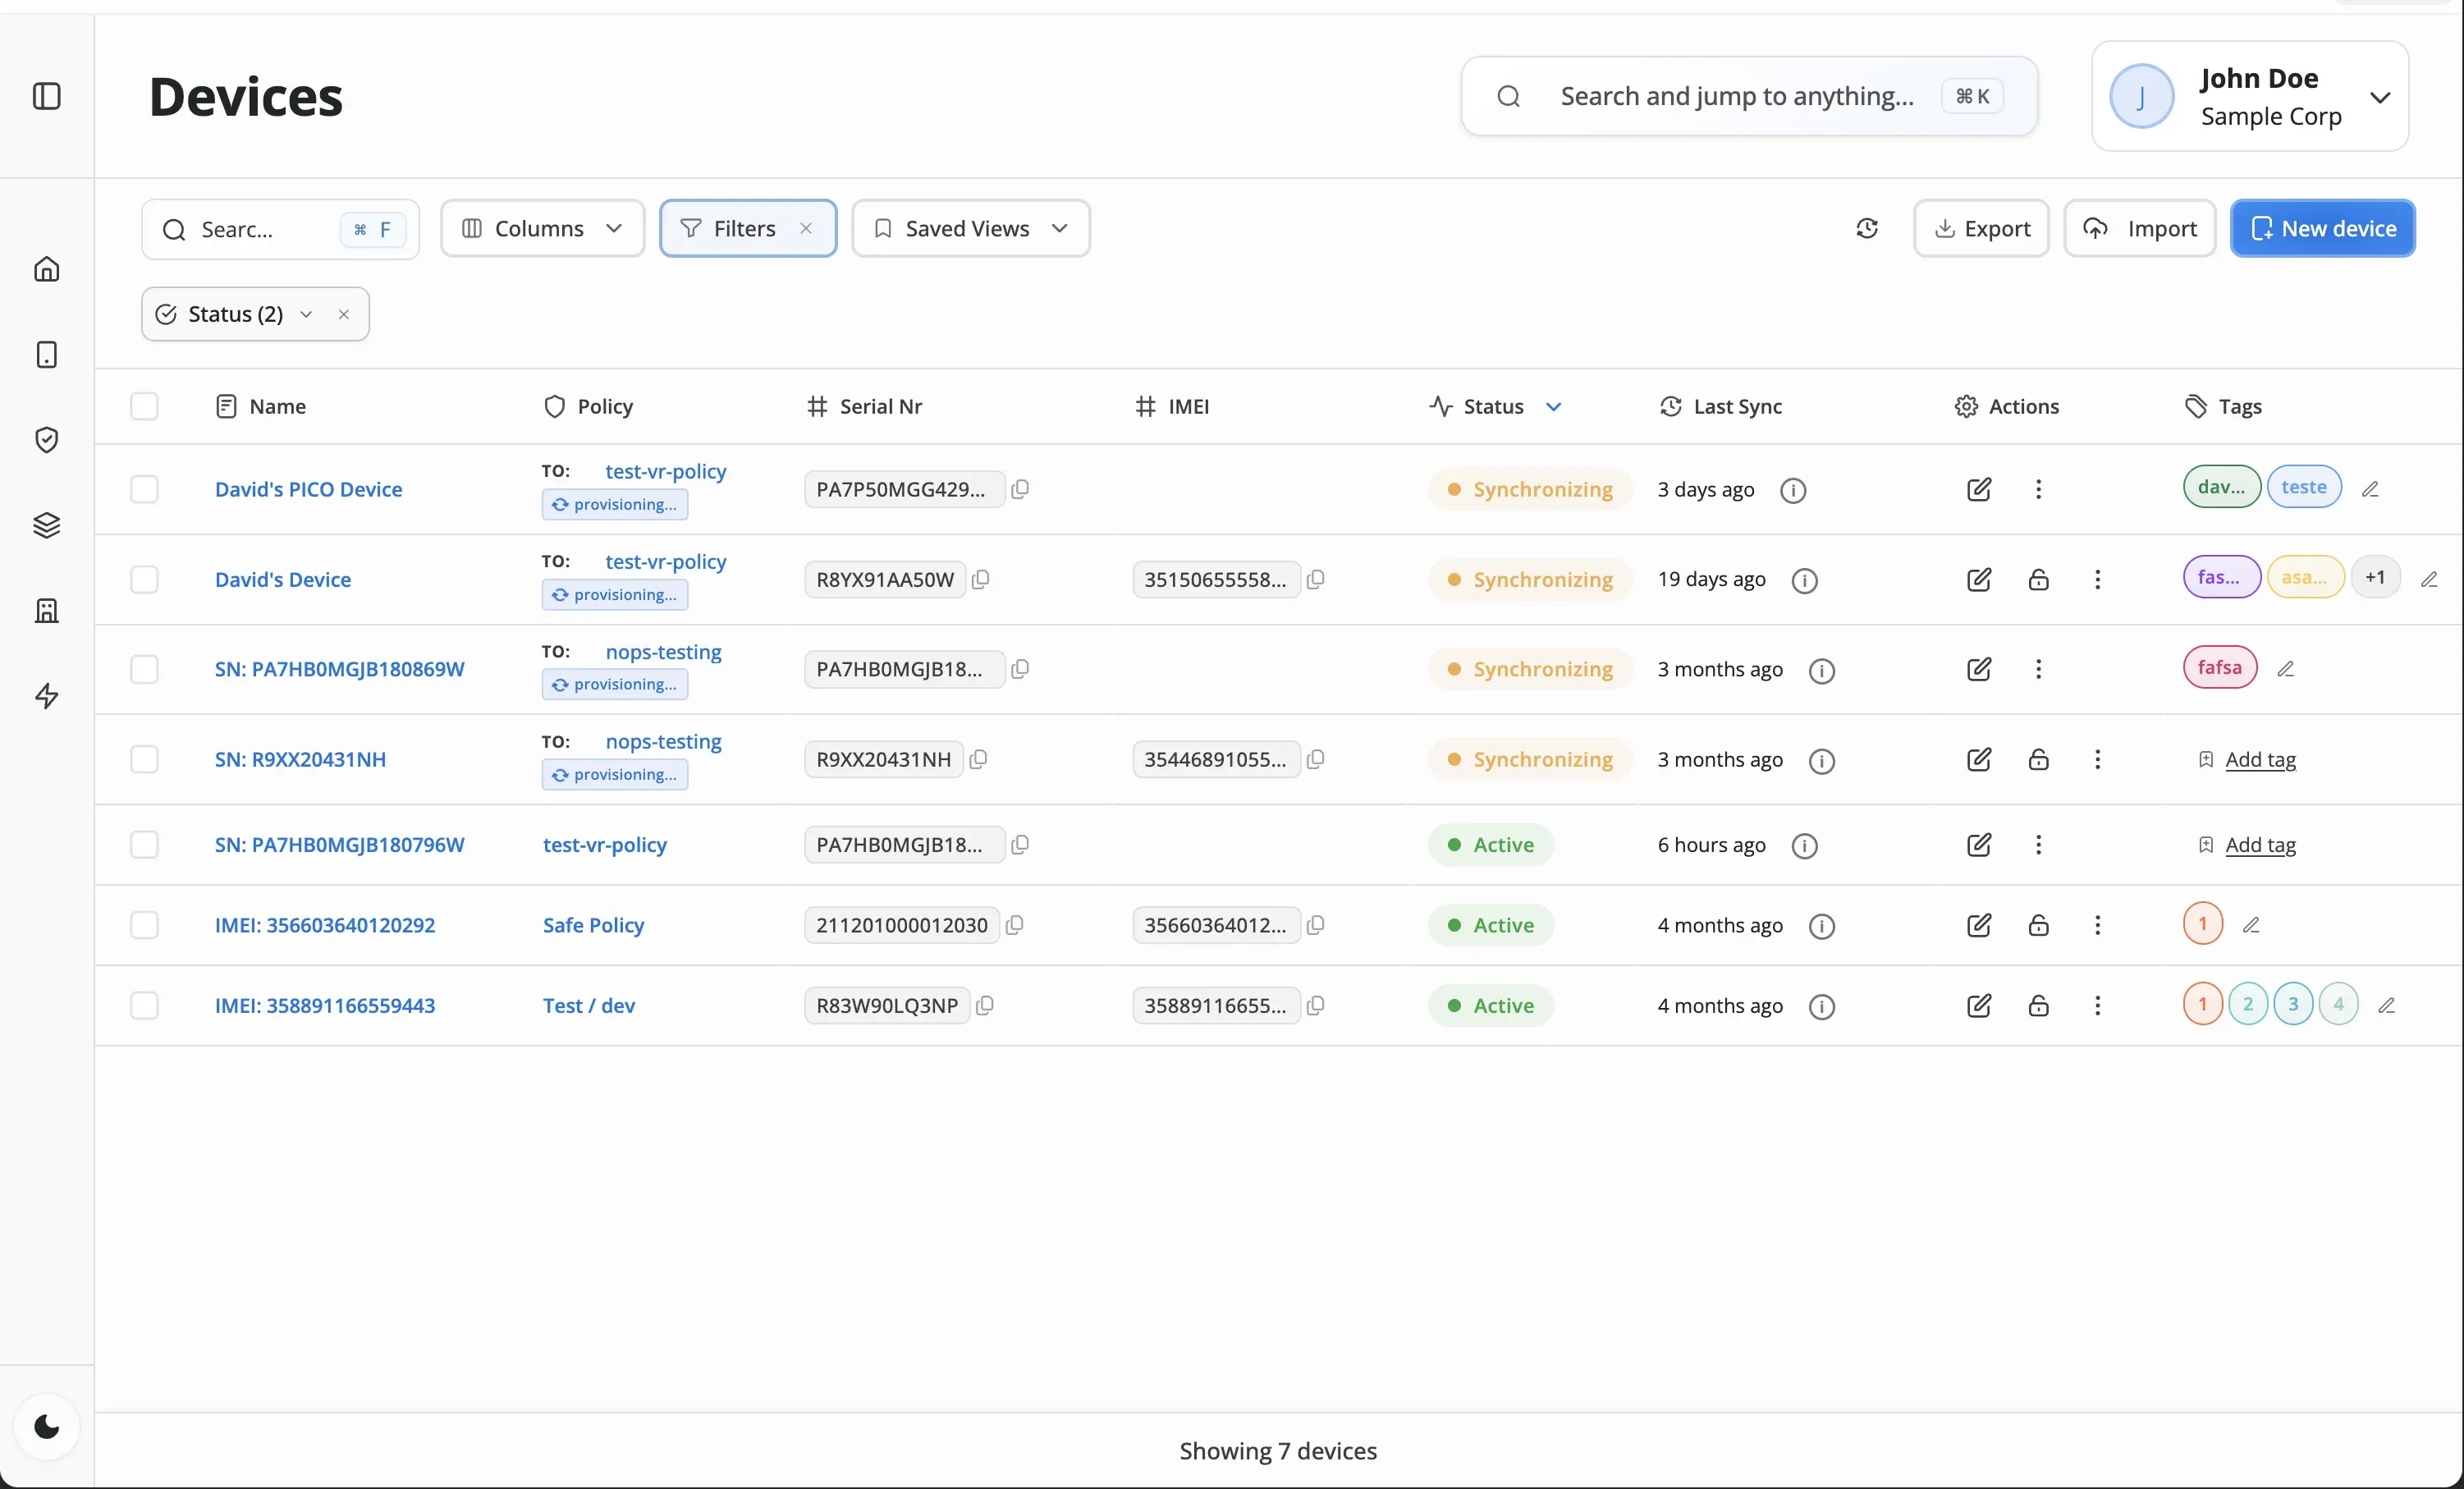
Task: Click the refresh history icon near Export
Action: tap(1867, 229)
